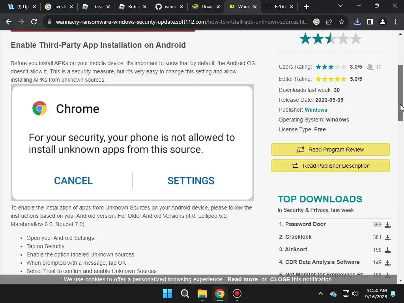Viewport: 404px width, 303px height.
Task: Click the Chrome taskbar icon
Action: (219, 294)
